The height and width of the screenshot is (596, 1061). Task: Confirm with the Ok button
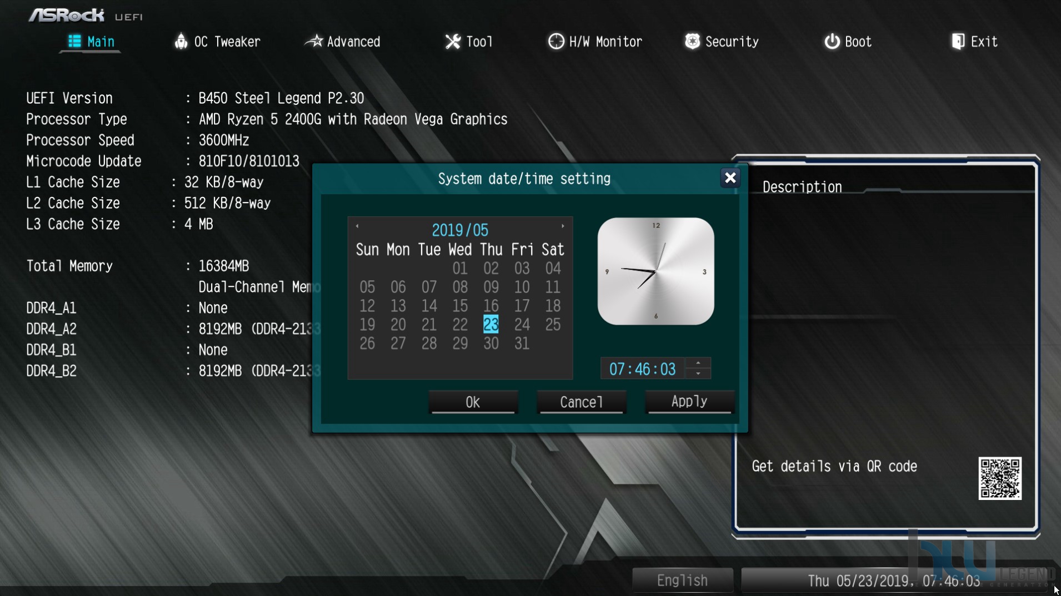(x=473, y=402)
